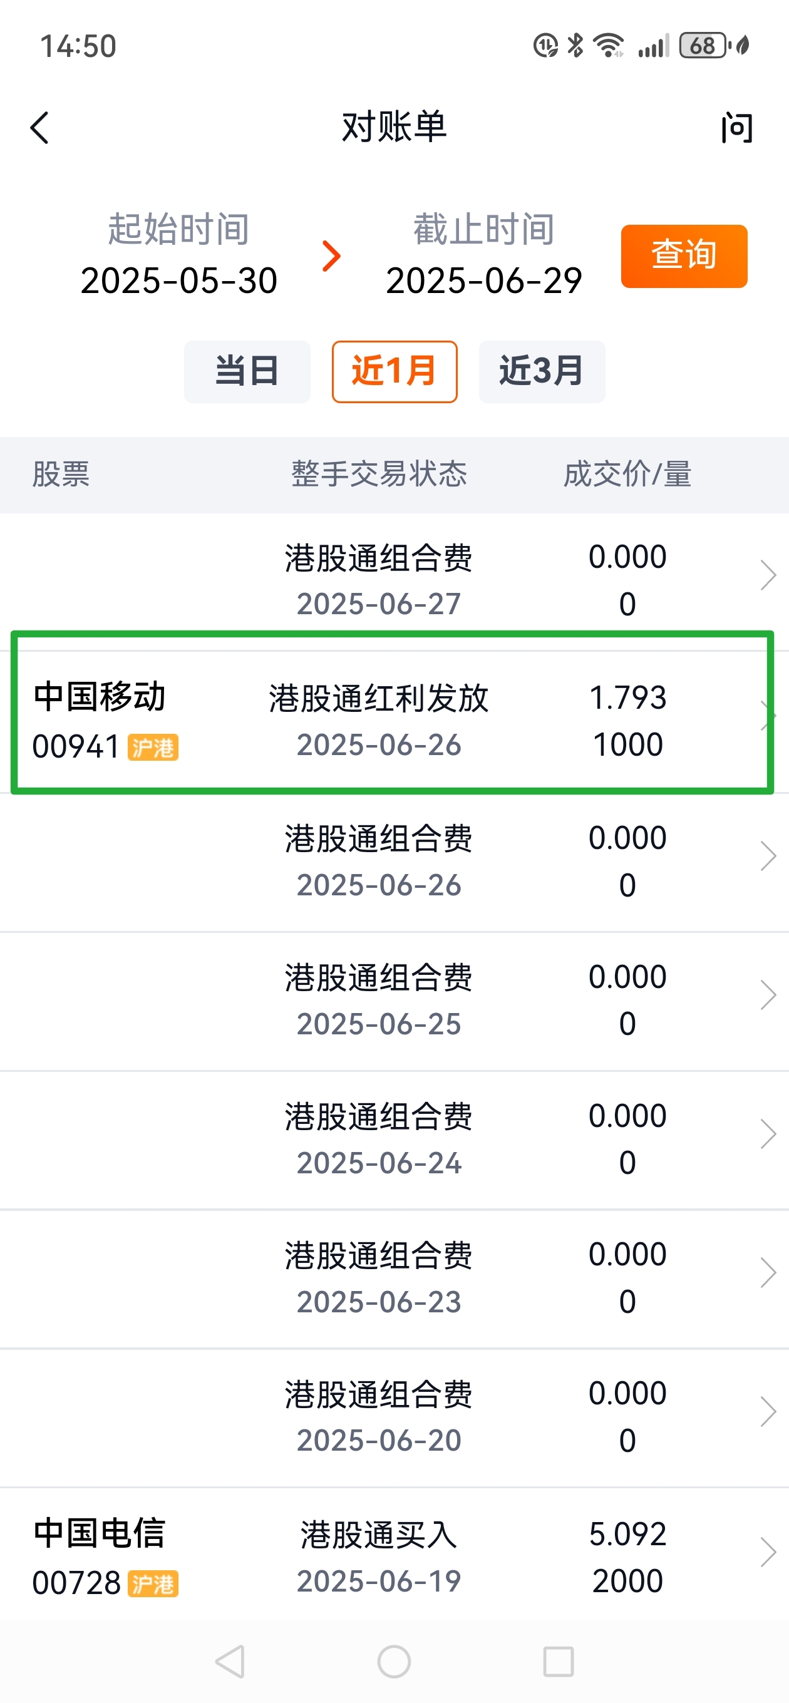
Task: Tap the 成交价/量 column header
Action: [x=627, y=475]
